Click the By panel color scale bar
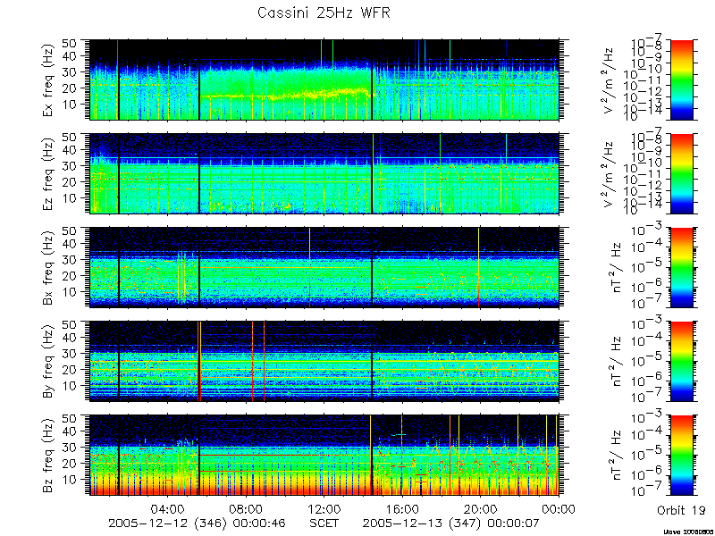Screen dimensions: 715x536 pyautogui.click(x=681, y=362)
